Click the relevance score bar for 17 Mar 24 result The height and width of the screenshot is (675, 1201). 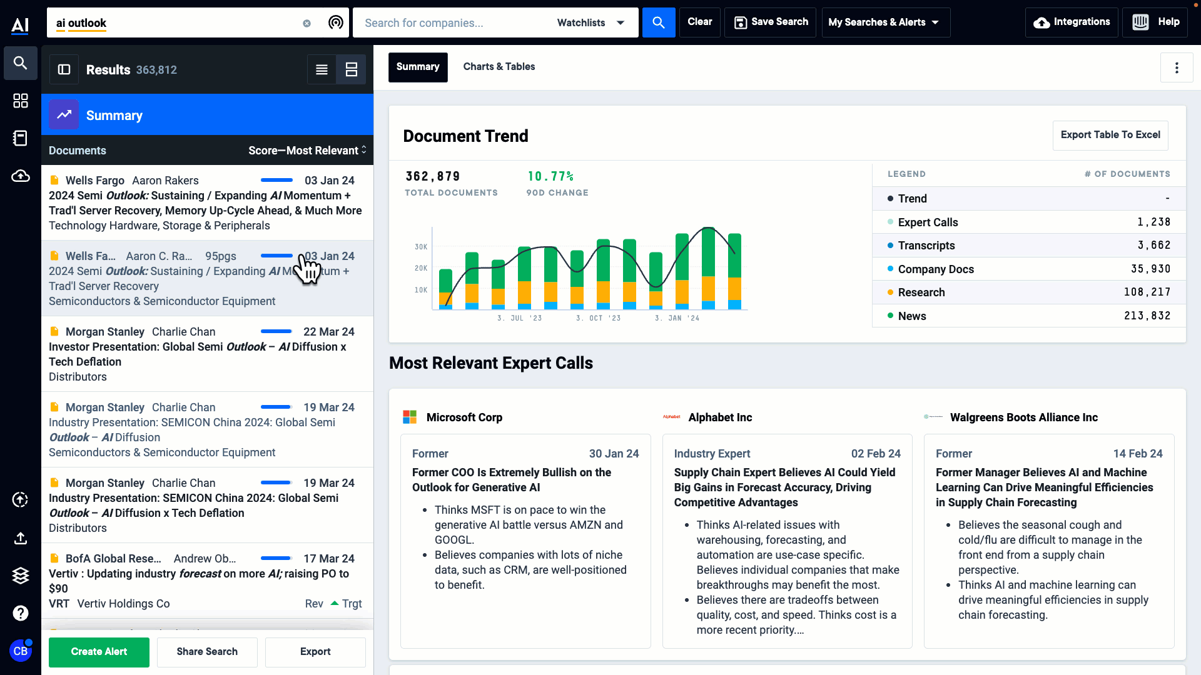(x=276, y=558)
